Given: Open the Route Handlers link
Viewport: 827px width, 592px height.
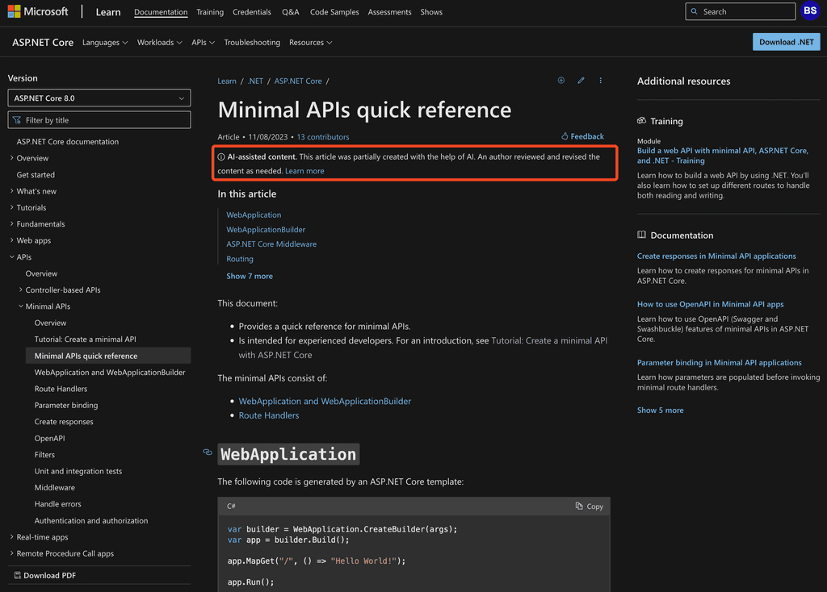Looking at the screenshot, I should 269,415.
